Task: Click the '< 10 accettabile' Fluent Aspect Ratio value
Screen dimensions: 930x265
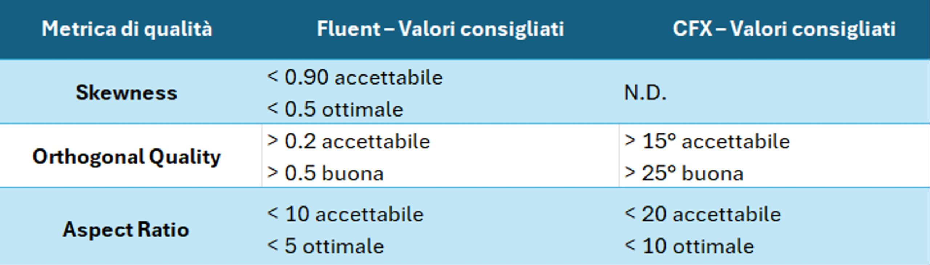Action: pyautogui.click(x=345, y=214)
